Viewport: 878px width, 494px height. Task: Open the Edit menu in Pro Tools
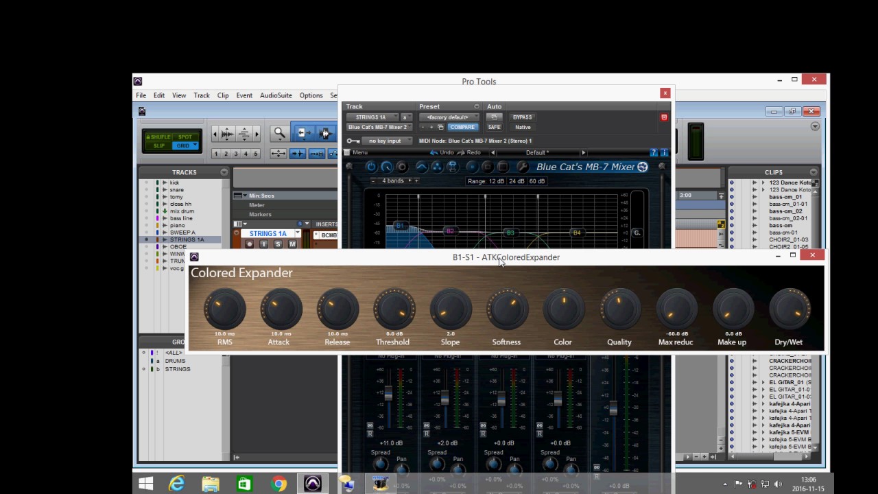point(159,95)
